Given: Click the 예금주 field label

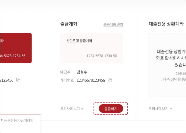Looking at the screenshot, I should click(65, 72).
